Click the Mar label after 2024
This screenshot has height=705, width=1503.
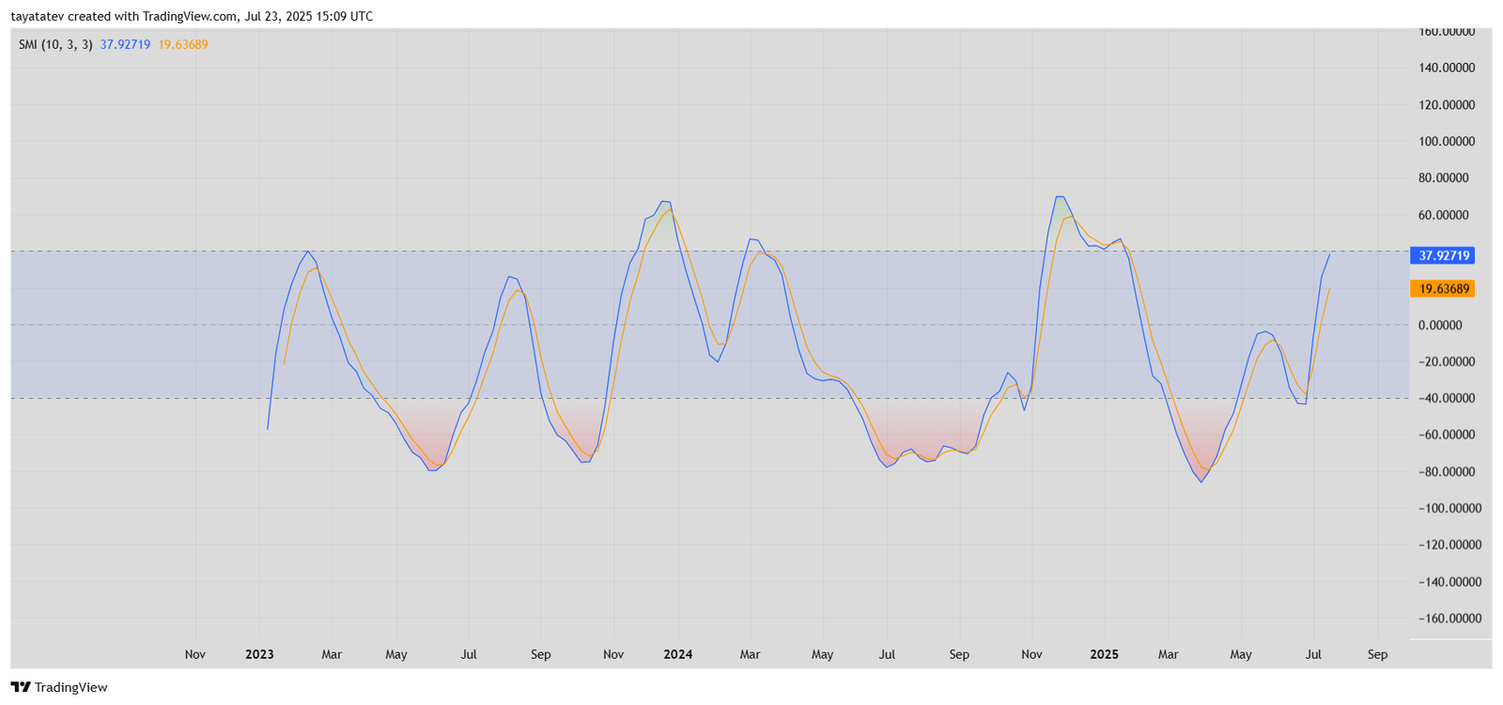(750, 654)
